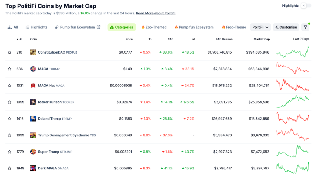Star the Dark MAGA coin
Image resolution: width=315 pixels, height=175 pixels.
[x=10, y=168]
